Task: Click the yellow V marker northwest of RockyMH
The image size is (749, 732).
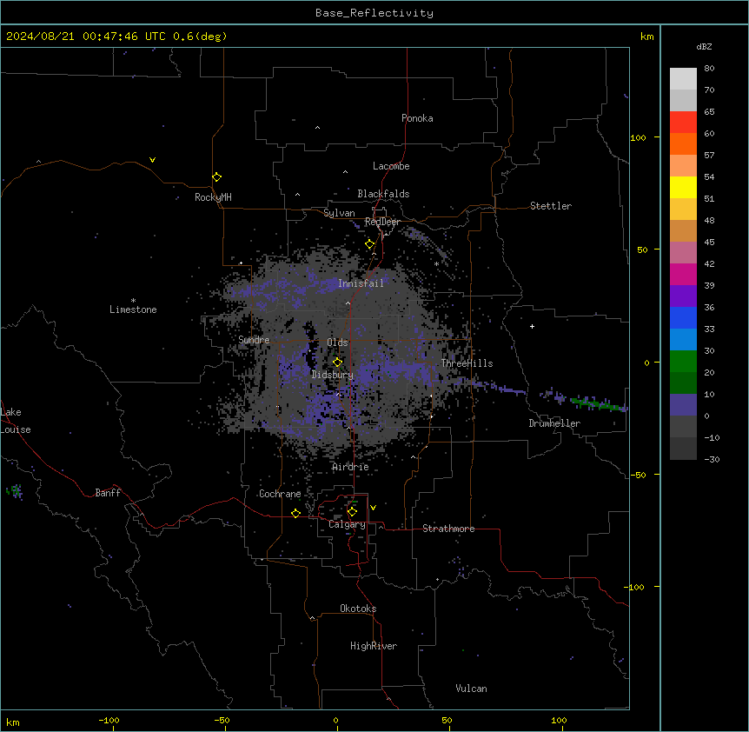Action: (152, 160)
